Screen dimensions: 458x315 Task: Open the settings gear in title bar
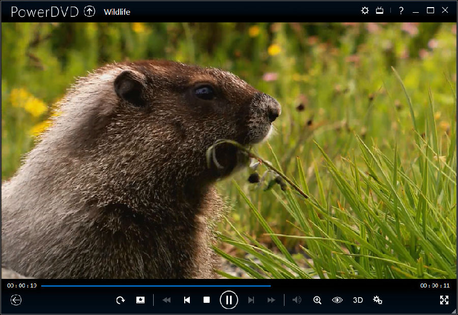(365, 11)
